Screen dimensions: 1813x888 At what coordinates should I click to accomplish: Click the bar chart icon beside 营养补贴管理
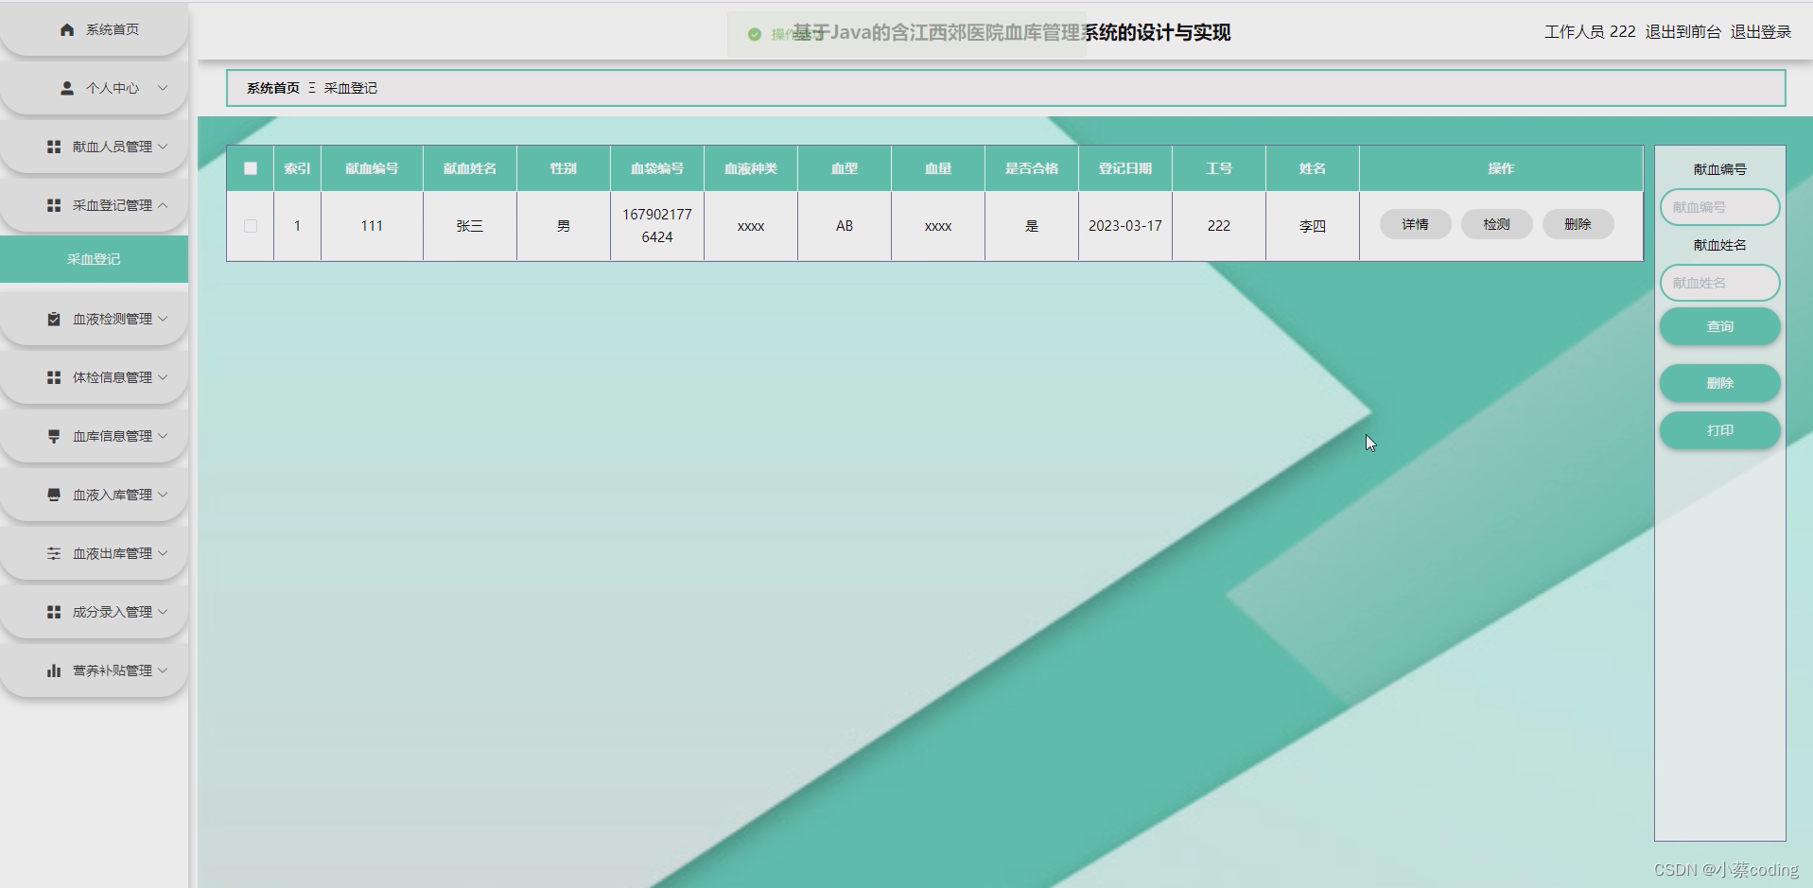point(54,670)
